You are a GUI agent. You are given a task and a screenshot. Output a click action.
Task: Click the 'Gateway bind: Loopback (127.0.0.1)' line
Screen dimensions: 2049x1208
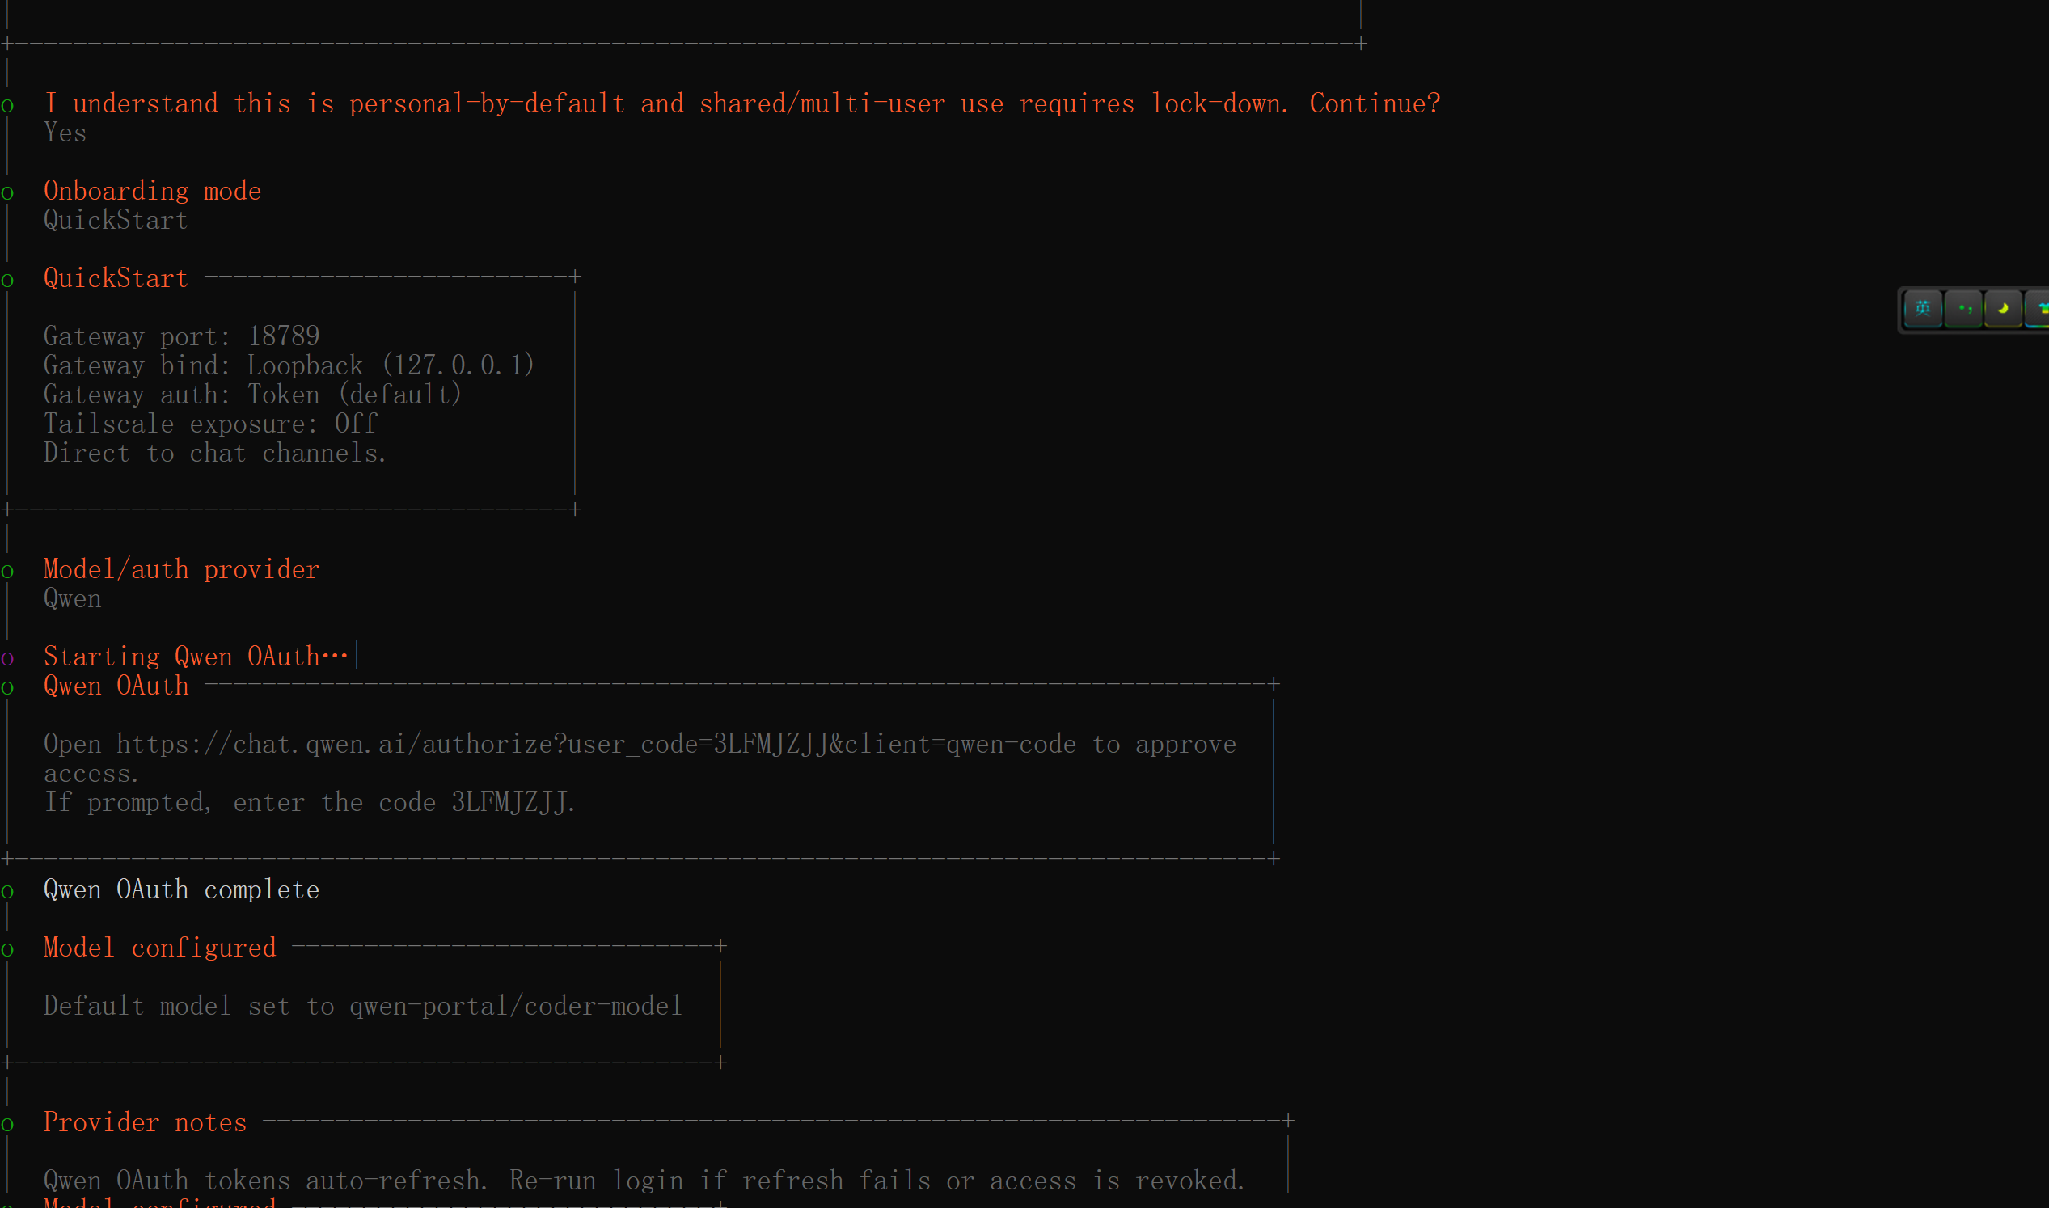point(288,365)
